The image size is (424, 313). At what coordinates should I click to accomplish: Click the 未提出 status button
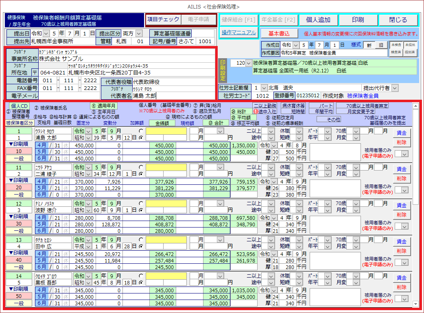410,45
